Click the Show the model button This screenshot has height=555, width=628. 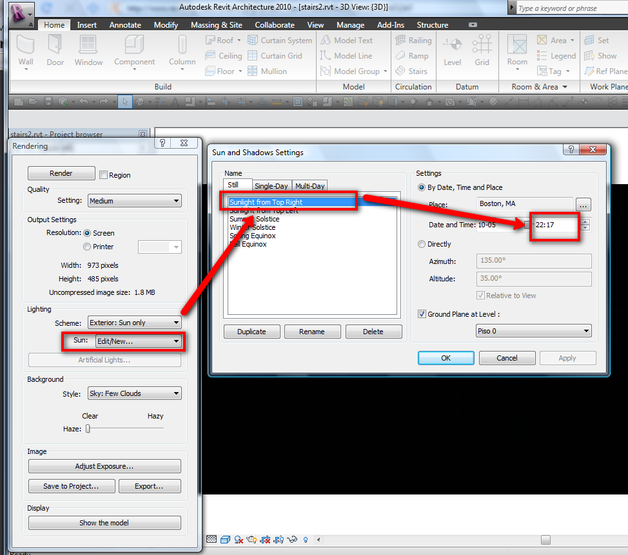point(104,523)
